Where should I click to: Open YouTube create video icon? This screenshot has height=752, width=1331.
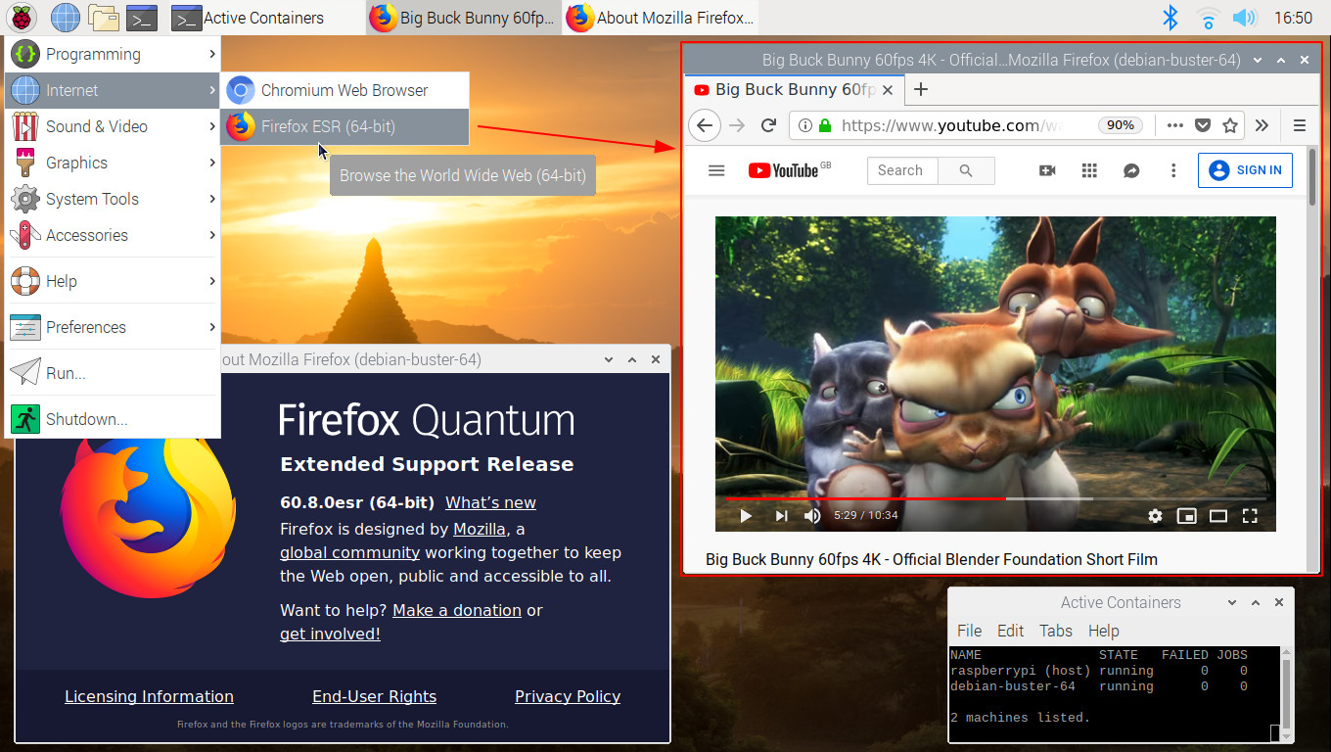[x=1047, y=170]
